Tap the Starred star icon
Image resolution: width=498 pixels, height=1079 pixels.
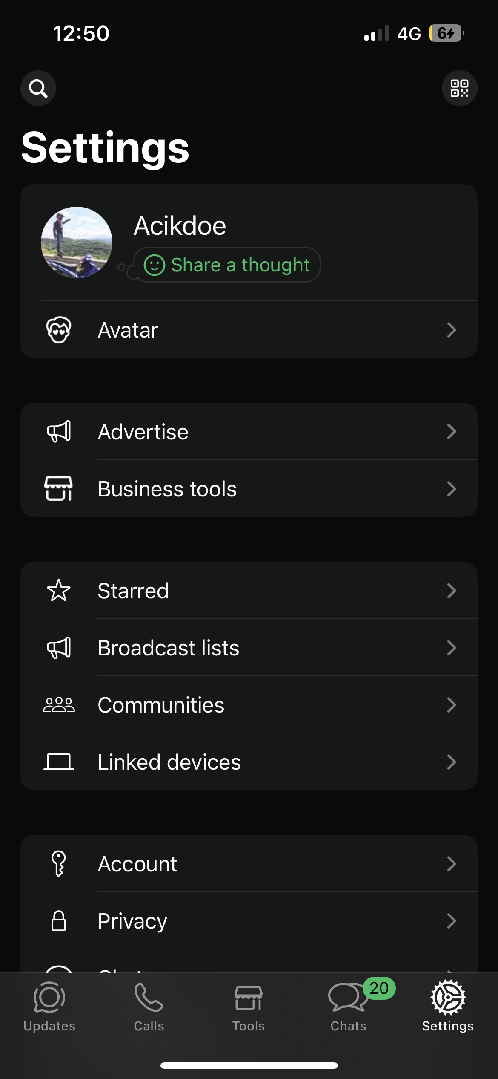59,591
